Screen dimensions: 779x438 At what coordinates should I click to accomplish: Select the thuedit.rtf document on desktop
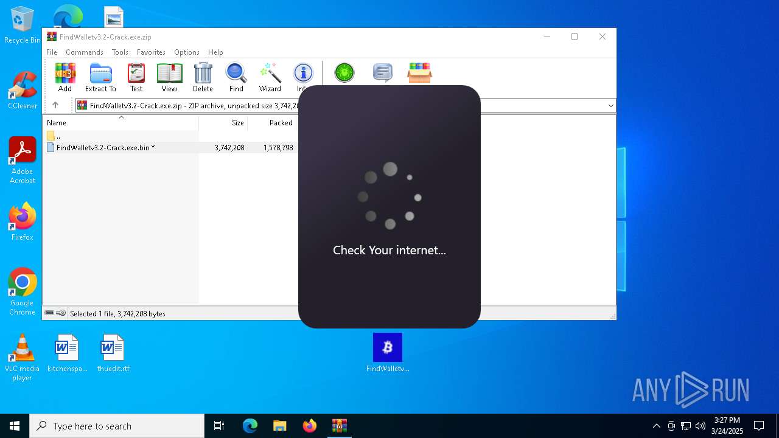113,353
